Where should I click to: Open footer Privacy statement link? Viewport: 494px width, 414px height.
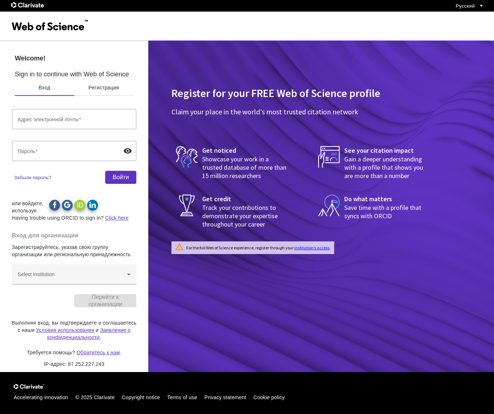tap(225, 397)
